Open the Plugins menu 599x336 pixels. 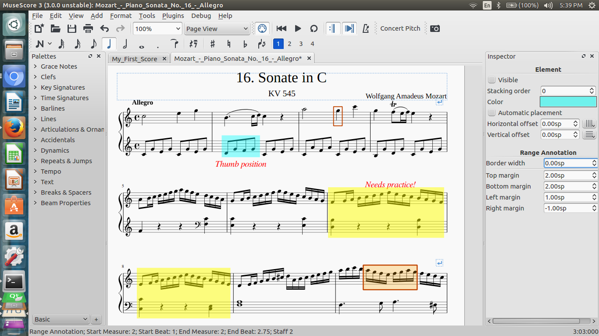173,16
